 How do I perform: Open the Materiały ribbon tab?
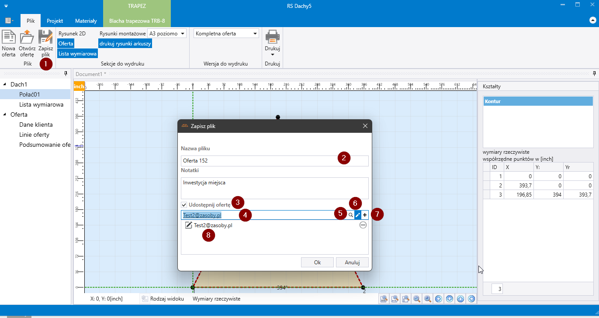tap(86, 21)
